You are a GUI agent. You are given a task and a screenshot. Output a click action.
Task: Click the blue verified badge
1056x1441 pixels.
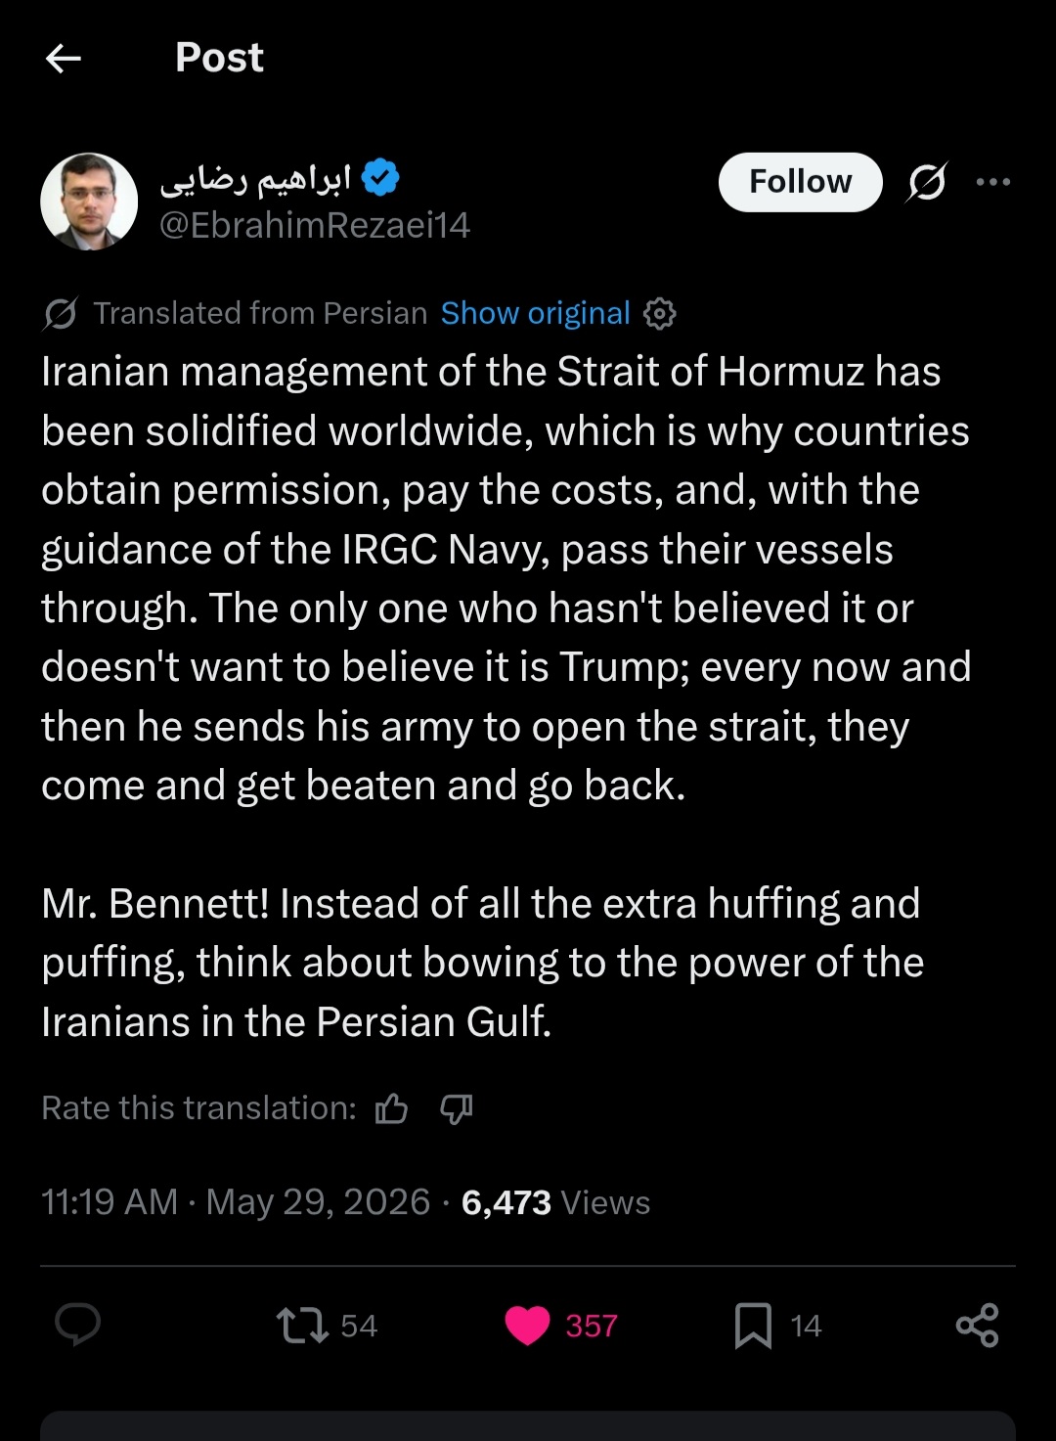click(x=380, y=178)
